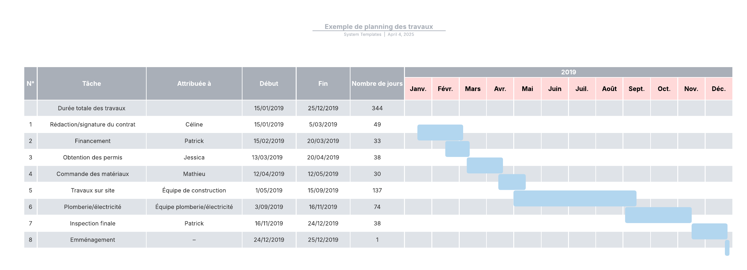Click the Inspection finale Gantt bar
Image resolution: width=747 pixels, height=270 pixels.
[x=709, y=231]
